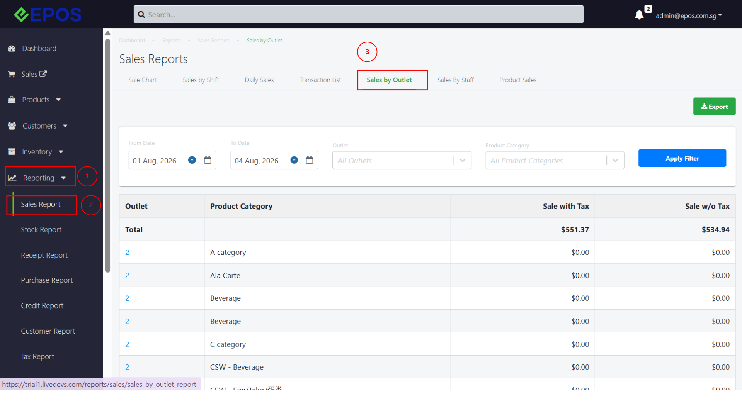Viewport: 742px width, 417px height.
Task: Expand the Products submenu
Action: coord(58,100)
